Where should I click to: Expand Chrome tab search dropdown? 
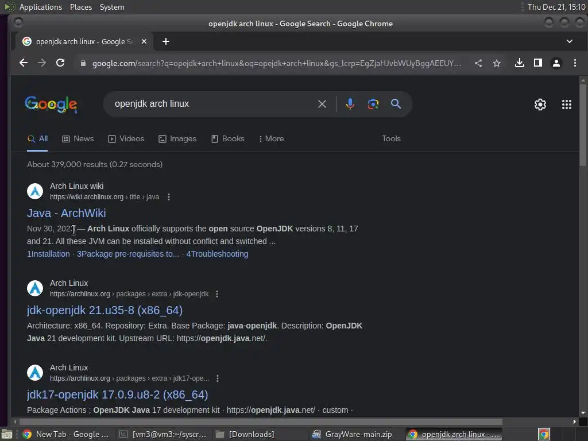pos(569,41)
